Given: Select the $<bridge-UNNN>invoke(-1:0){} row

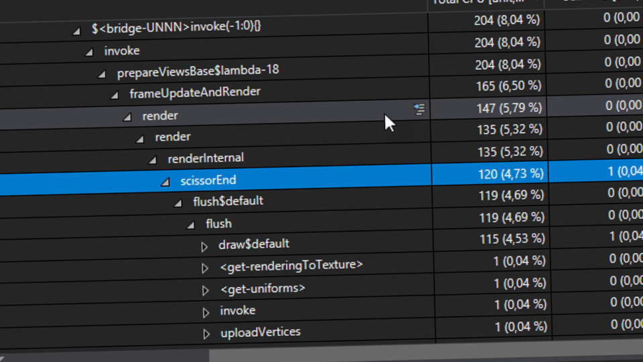Looking at the screenshot, I should click(x=177, y=28).
